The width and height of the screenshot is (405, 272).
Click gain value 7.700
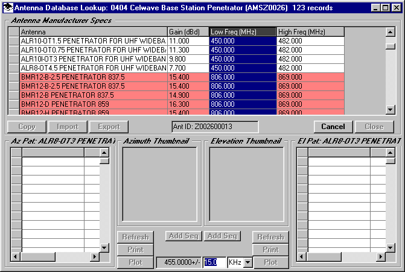(x=188, y=68)
